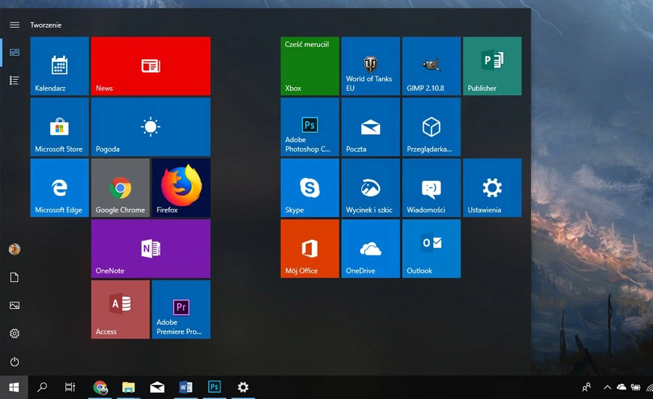Viewport: 653px width, 399px height.
Task: Rename the Tworzenie group heading
Action: (46, 25)
